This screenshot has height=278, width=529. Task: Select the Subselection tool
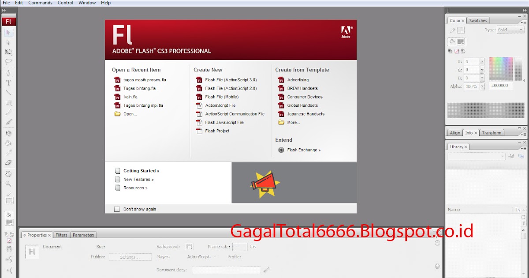8,43
